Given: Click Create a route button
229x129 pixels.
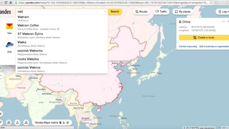Looking at the screenshot, I should pyautogui.click(x=204, y=38).
